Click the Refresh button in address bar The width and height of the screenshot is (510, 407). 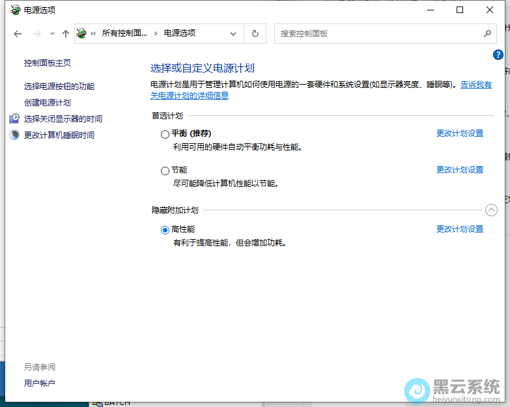click(255, 33)
